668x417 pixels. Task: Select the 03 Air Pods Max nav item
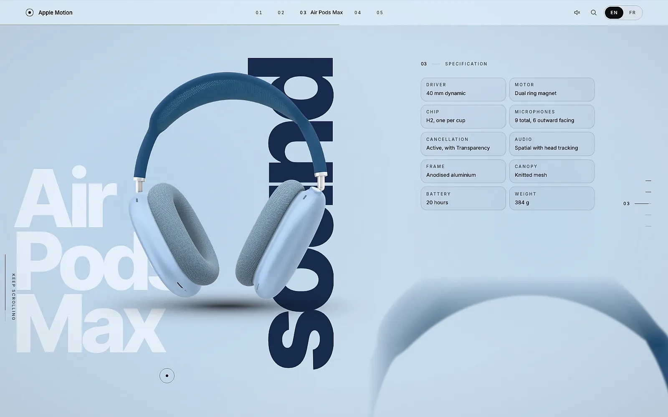321,13
